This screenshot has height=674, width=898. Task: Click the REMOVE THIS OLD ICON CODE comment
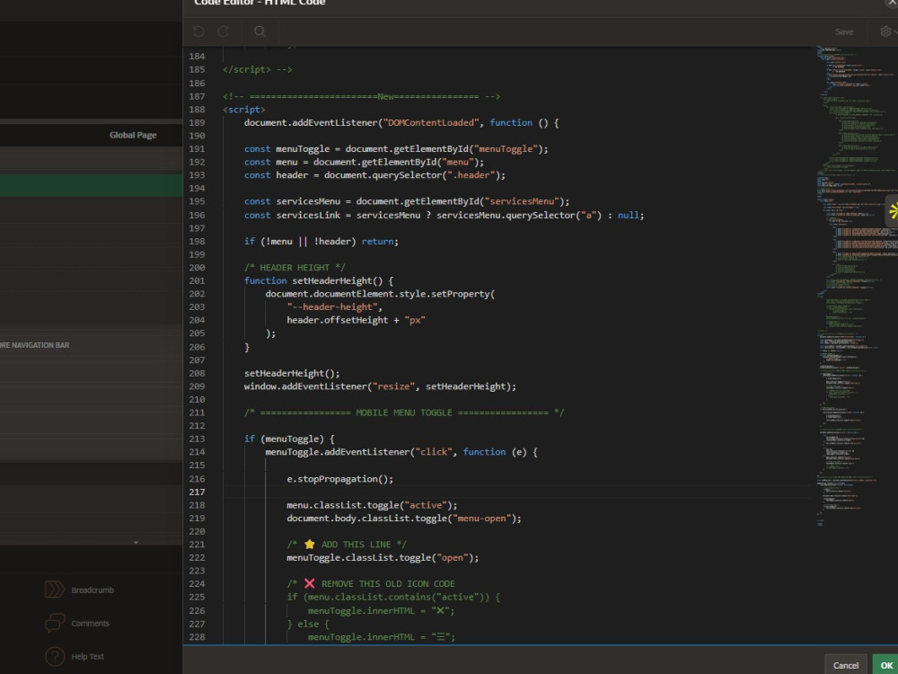tap(371, 583)
